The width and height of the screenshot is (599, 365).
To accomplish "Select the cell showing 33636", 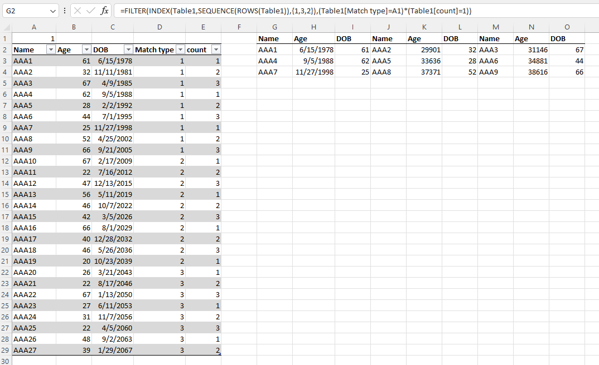I will [424, 61].
